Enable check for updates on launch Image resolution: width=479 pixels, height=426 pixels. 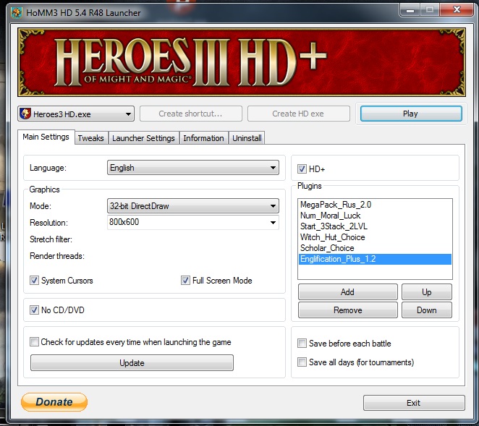tap(34, 341)
